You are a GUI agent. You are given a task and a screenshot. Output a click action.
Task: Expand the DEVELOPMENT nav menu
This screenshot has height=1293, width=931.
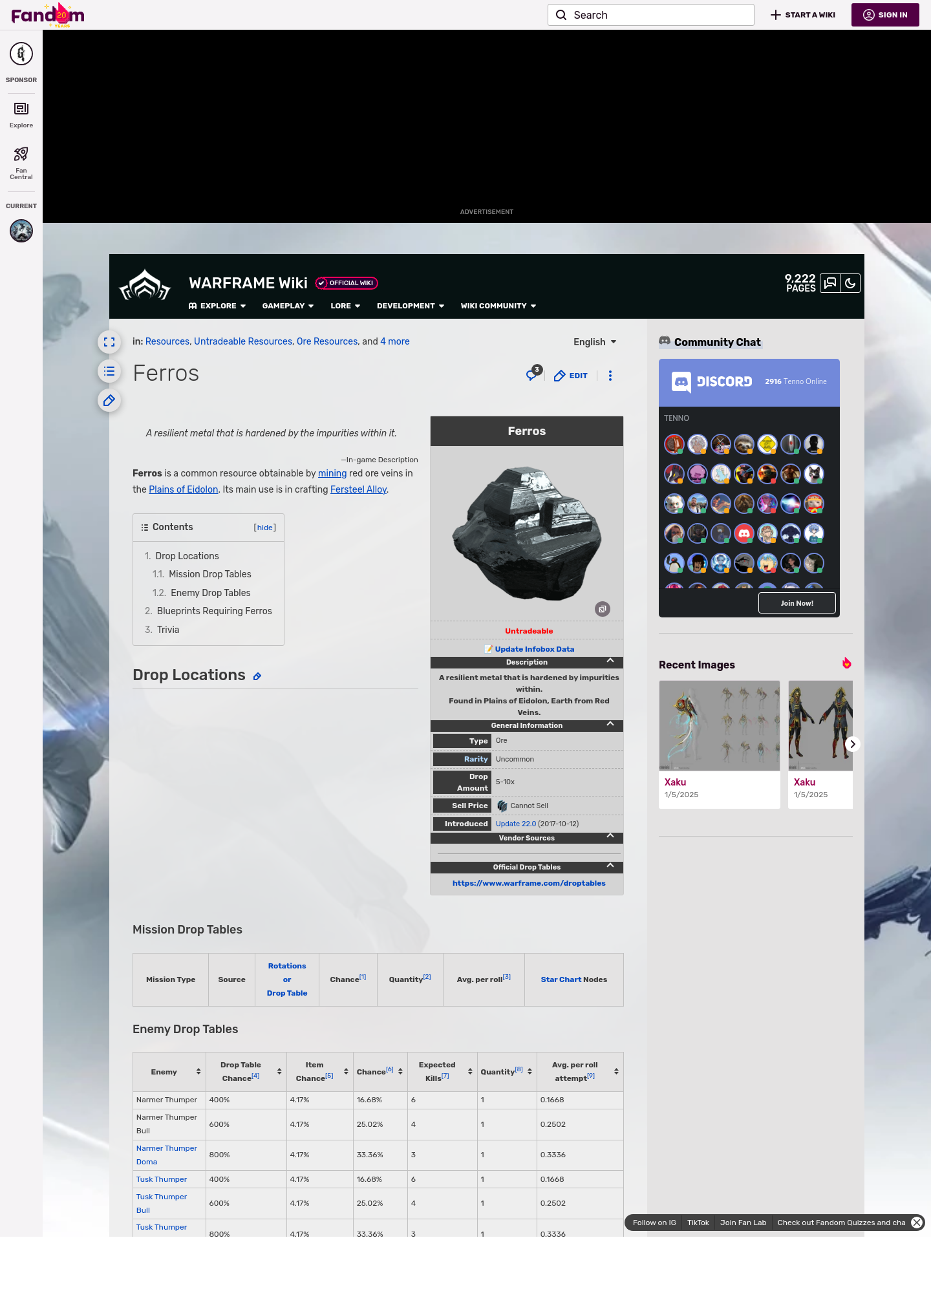click(x=411, y=306)
